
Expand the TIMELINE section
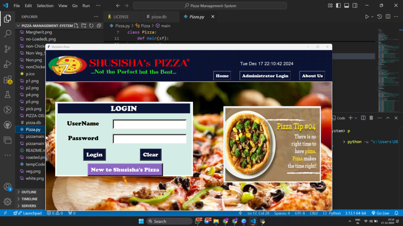29,199
